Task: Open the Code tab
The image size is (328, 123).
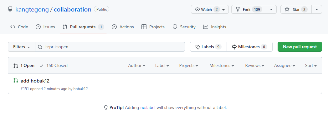Action: (19, 27)
